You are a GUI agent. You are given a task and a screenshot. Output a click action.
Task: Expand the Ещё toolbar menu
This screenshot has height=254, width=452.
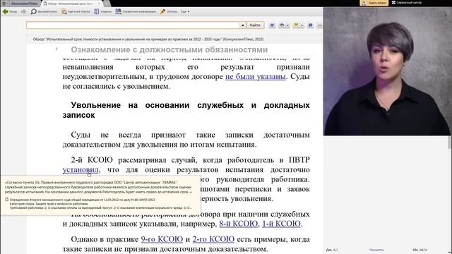(x=185, y=11)
